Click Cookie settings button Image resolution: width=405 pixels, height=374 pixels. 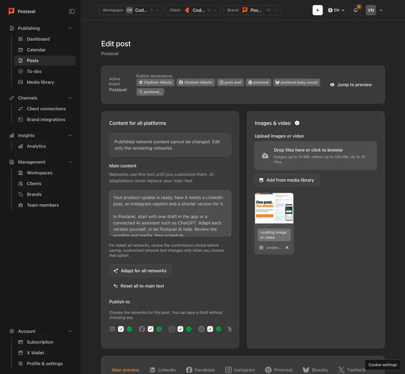383,365
